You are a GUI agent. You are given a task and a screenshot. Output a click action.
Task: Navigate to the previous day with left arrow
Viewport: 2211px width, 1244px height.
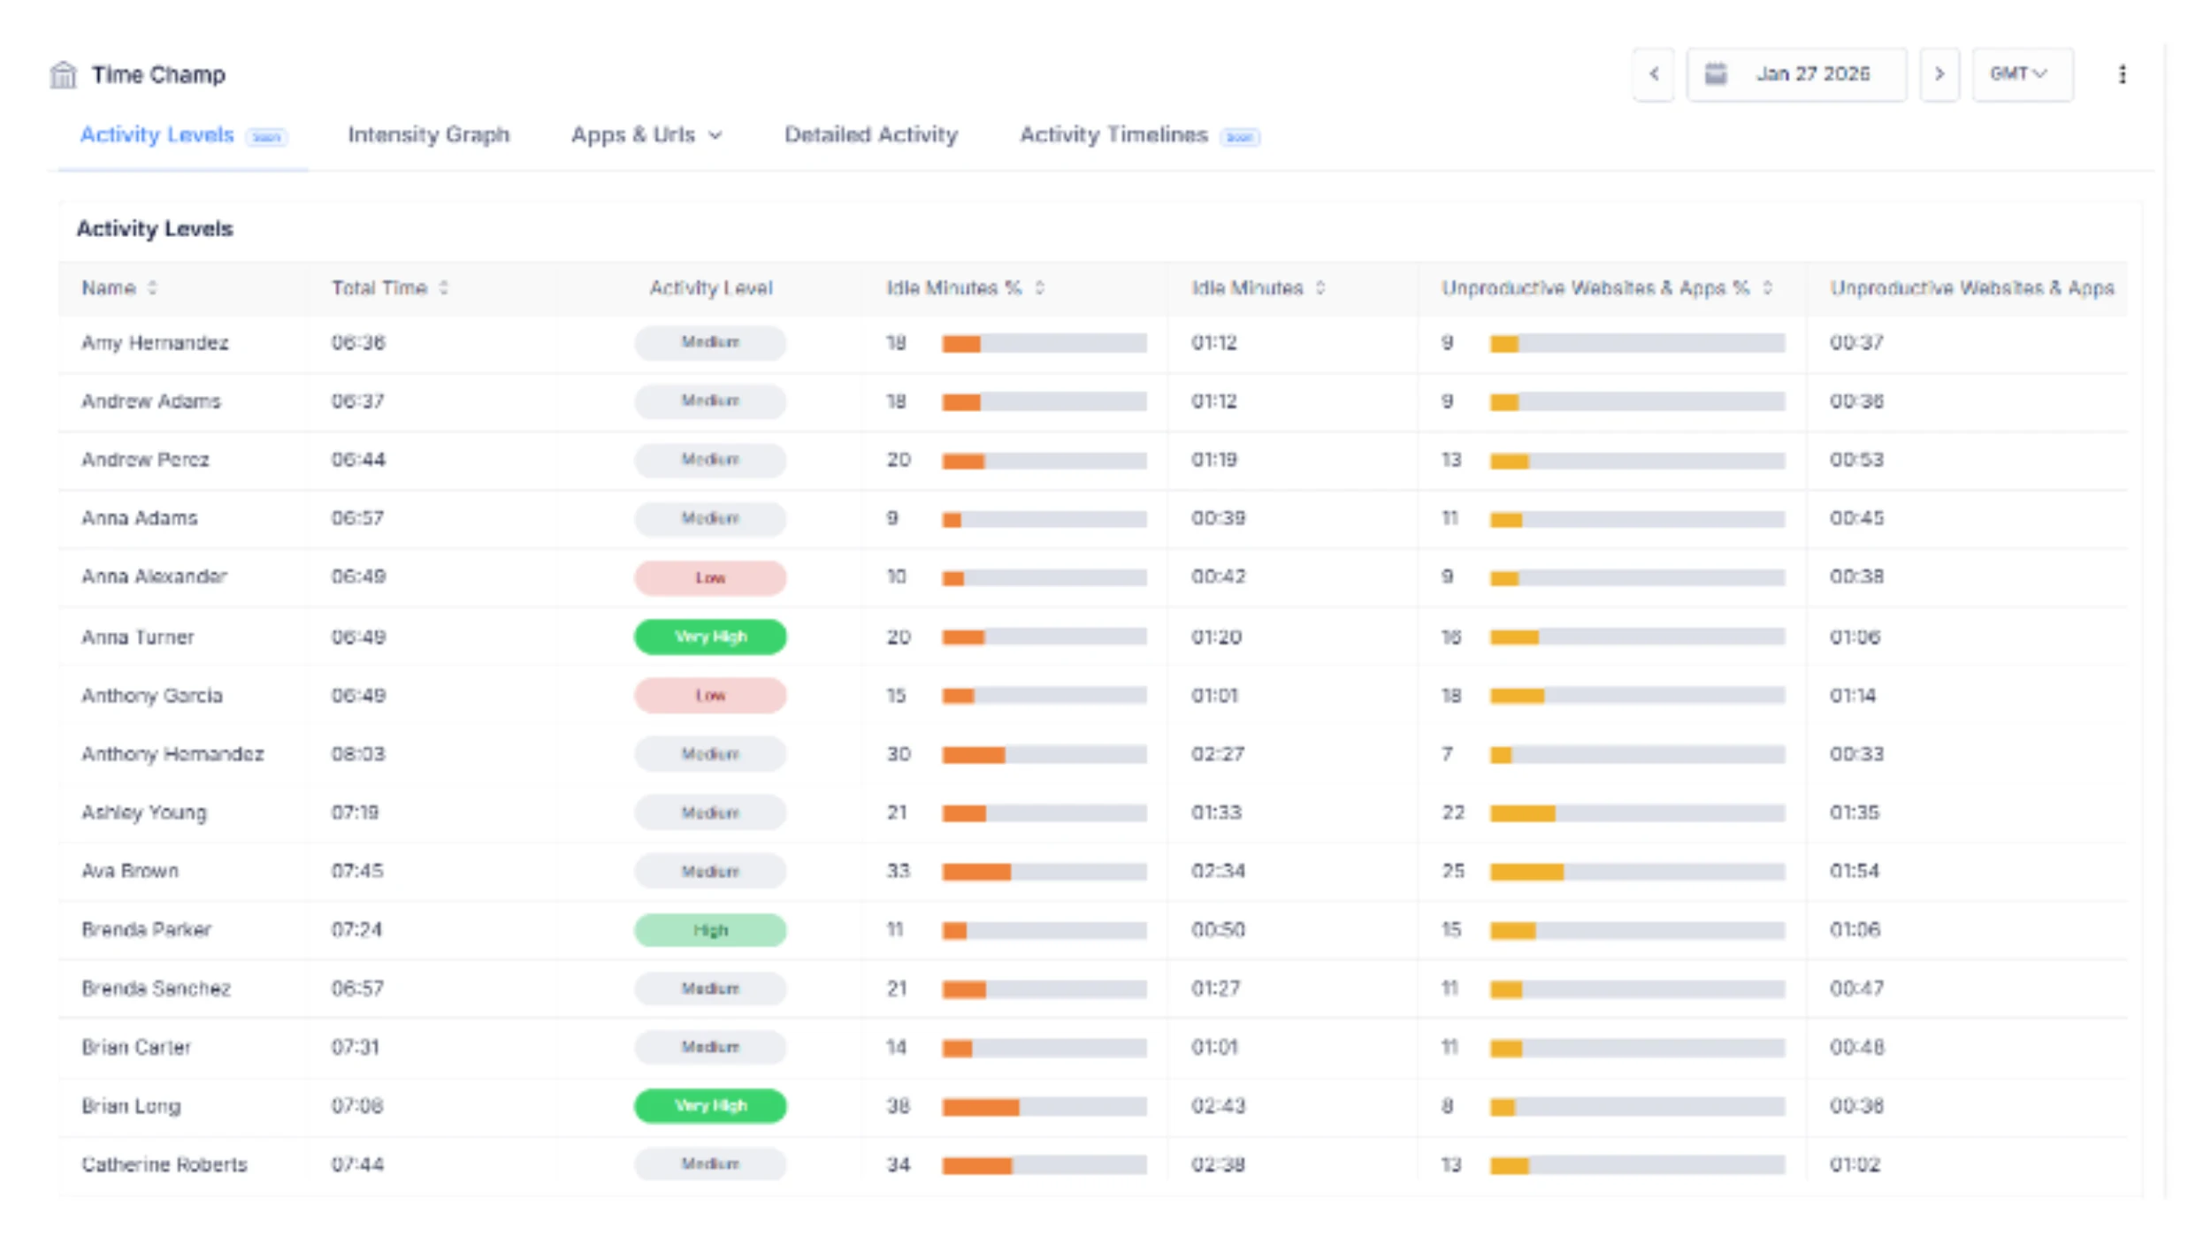[1653, 74]
